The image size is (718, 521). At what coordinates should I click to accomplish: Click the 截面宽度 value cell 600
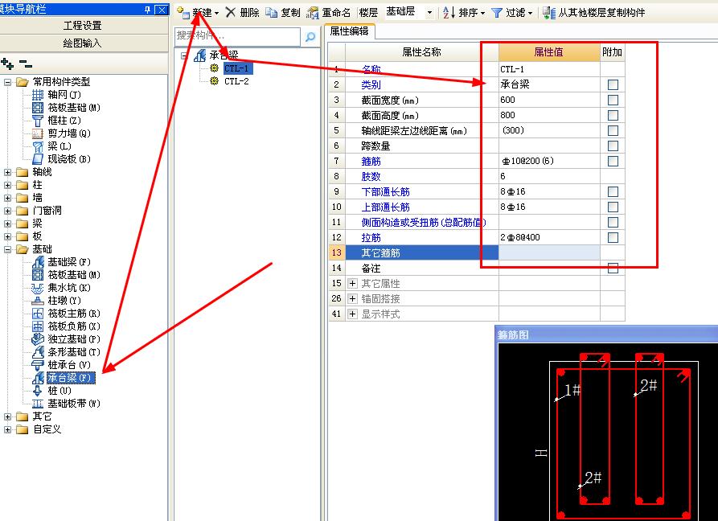coord(549,100)
